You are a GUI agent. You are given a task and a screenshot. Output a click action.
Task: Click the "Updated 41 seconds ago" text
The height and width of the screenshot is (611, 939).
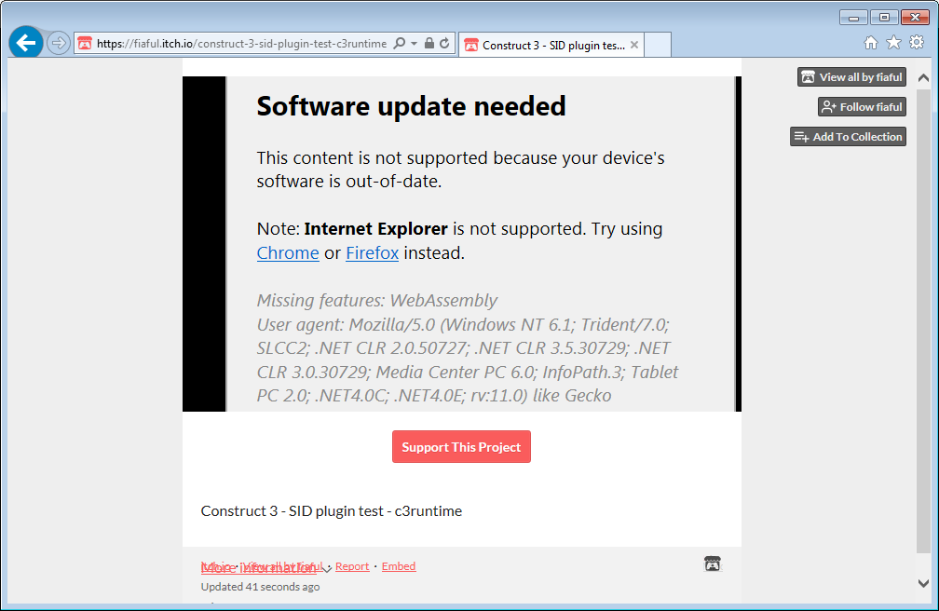[x=260, y=587]
